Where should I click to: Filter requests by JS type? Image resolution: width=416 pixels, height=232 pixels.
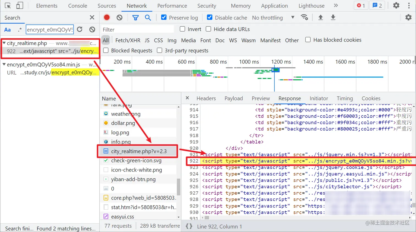147,40
